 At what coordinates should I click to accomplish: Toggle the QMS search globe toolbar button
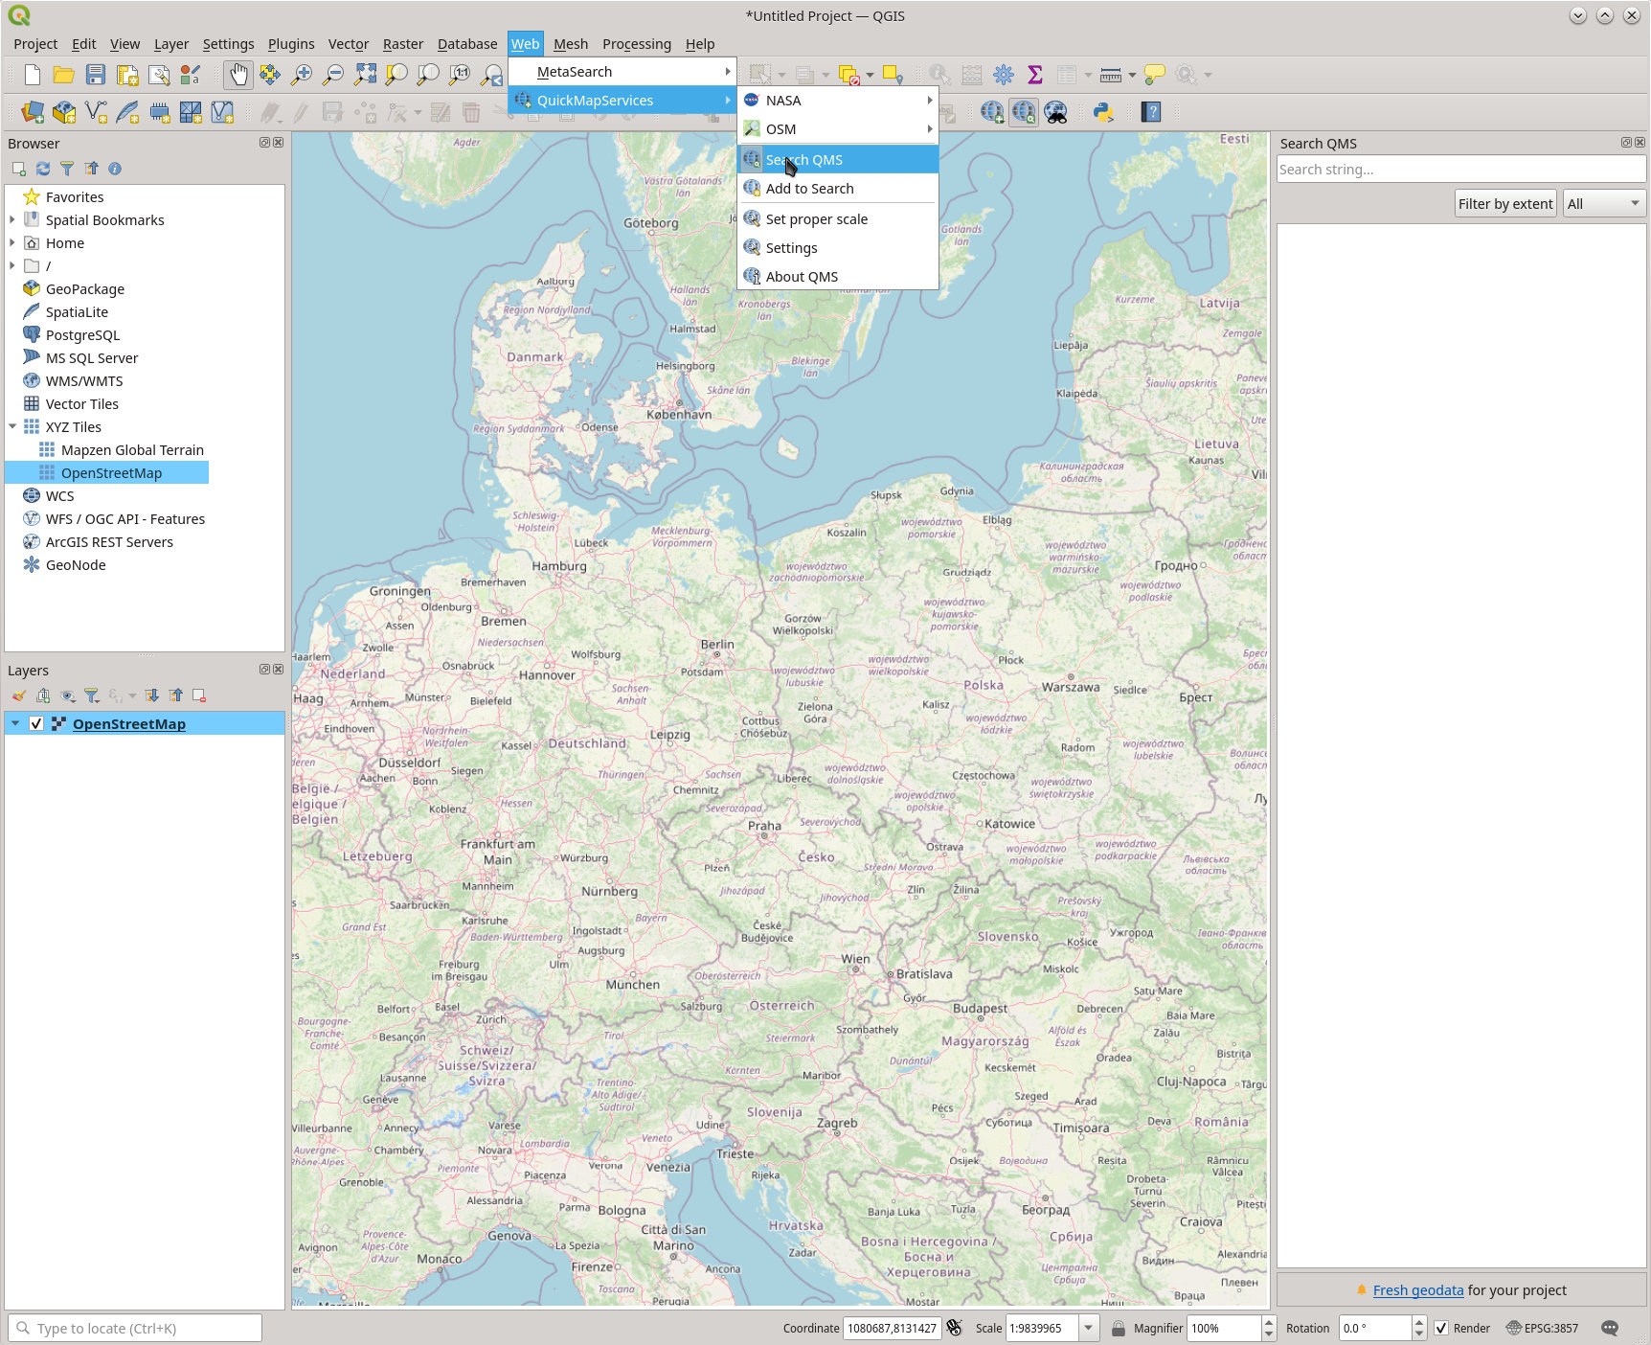(1024, 113)
